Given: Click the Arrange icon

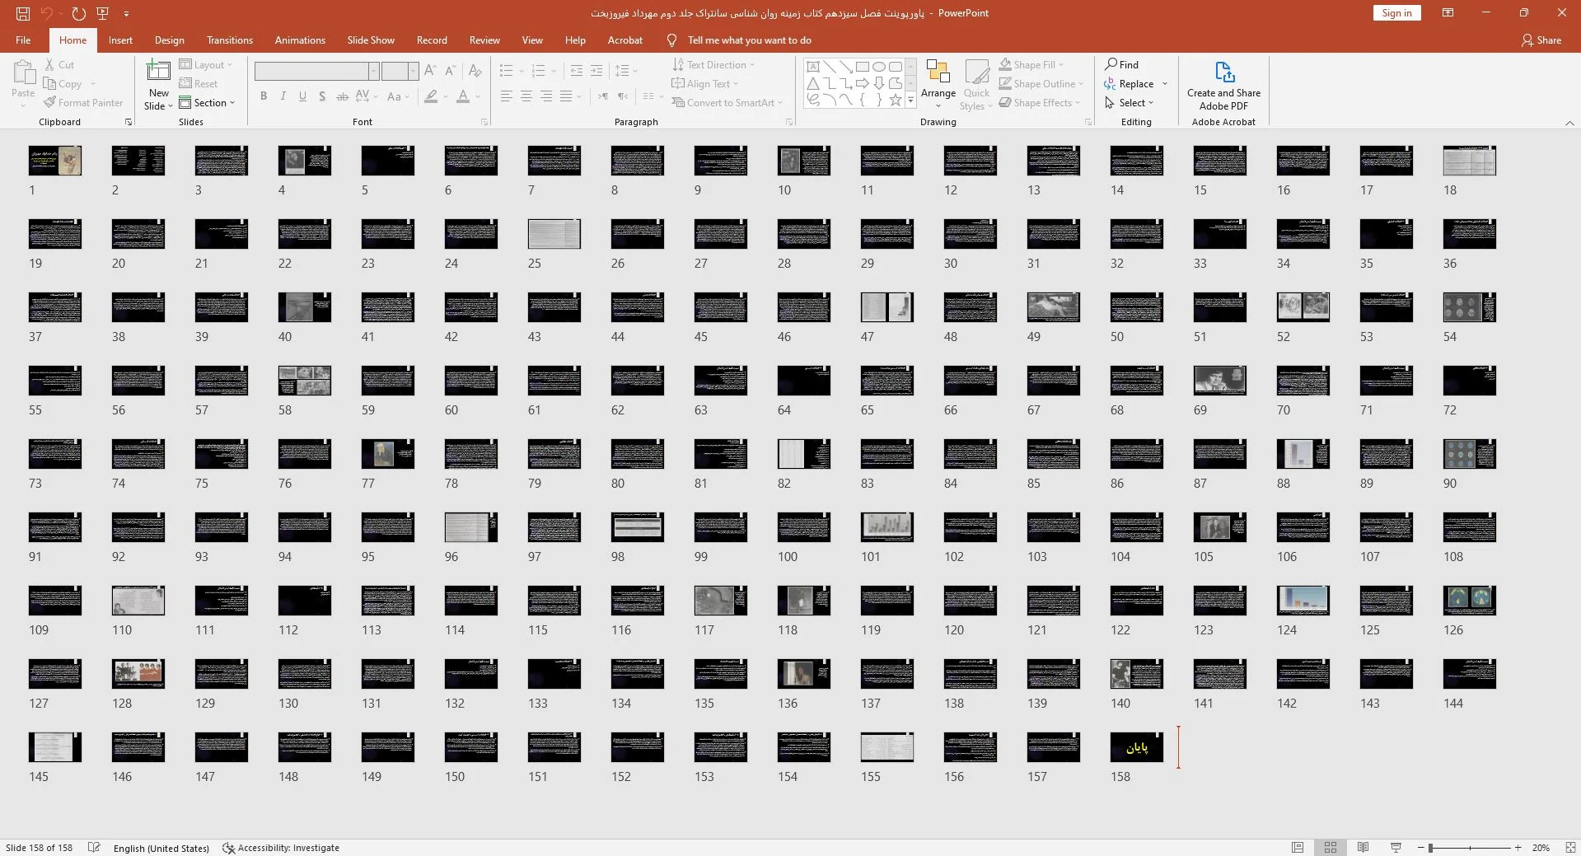Looking at the screenshot, I should (x=938, y=84).
